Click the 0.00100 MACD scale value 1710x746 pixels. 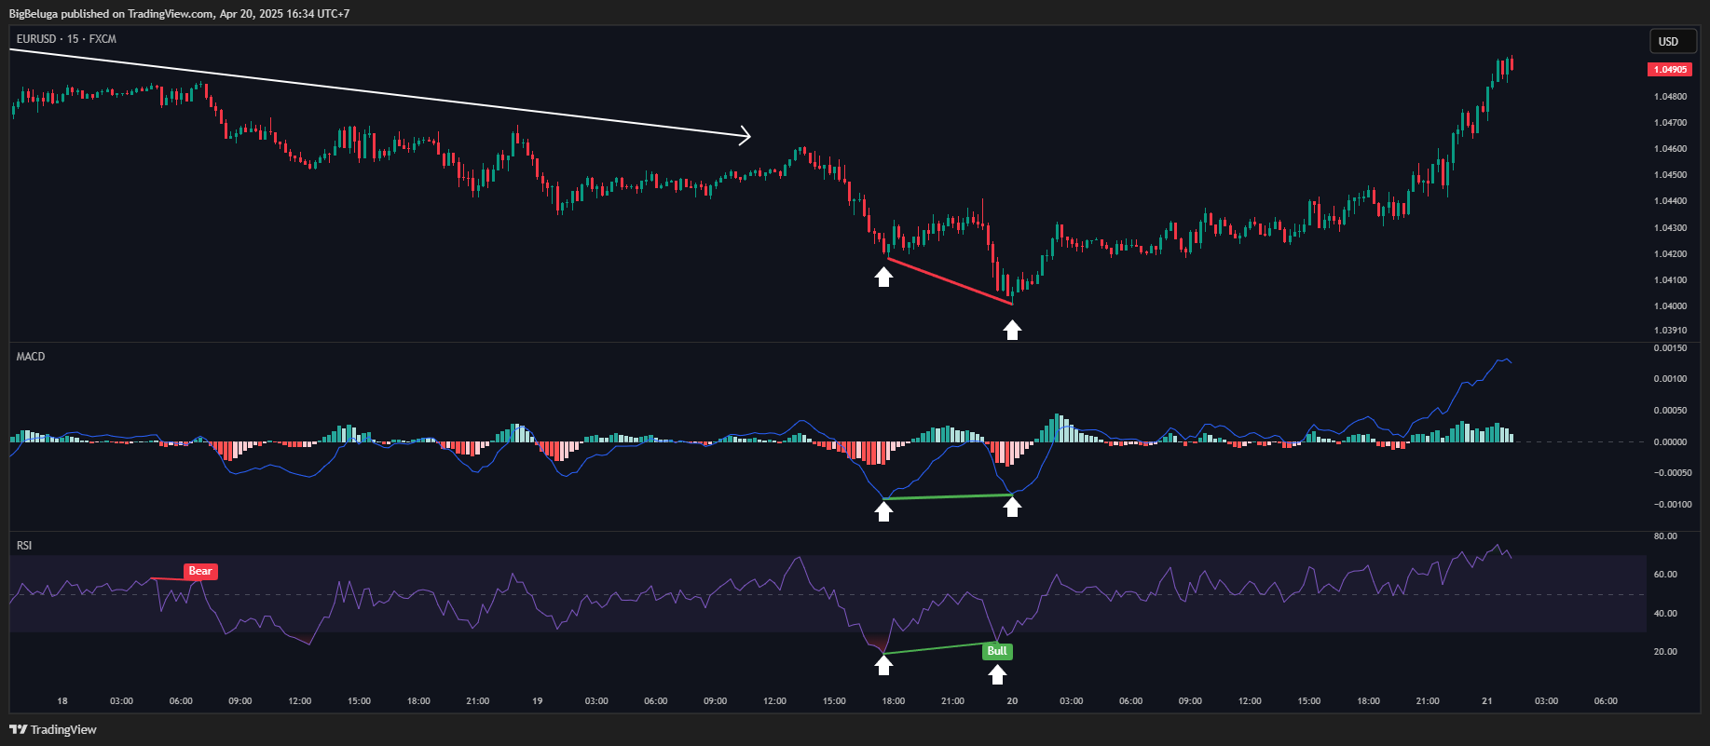click(1670, 378)
